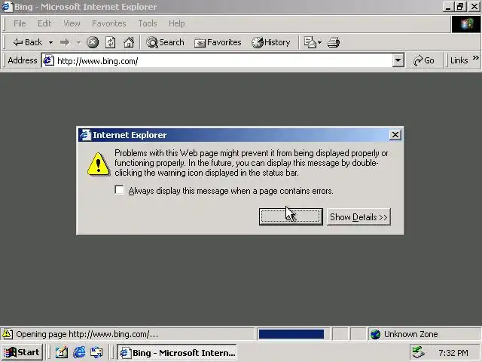This screenshot has width=482, height=362.
Task: Launch Show Desktop quick launch icon
Action: (x=62, y=352)
